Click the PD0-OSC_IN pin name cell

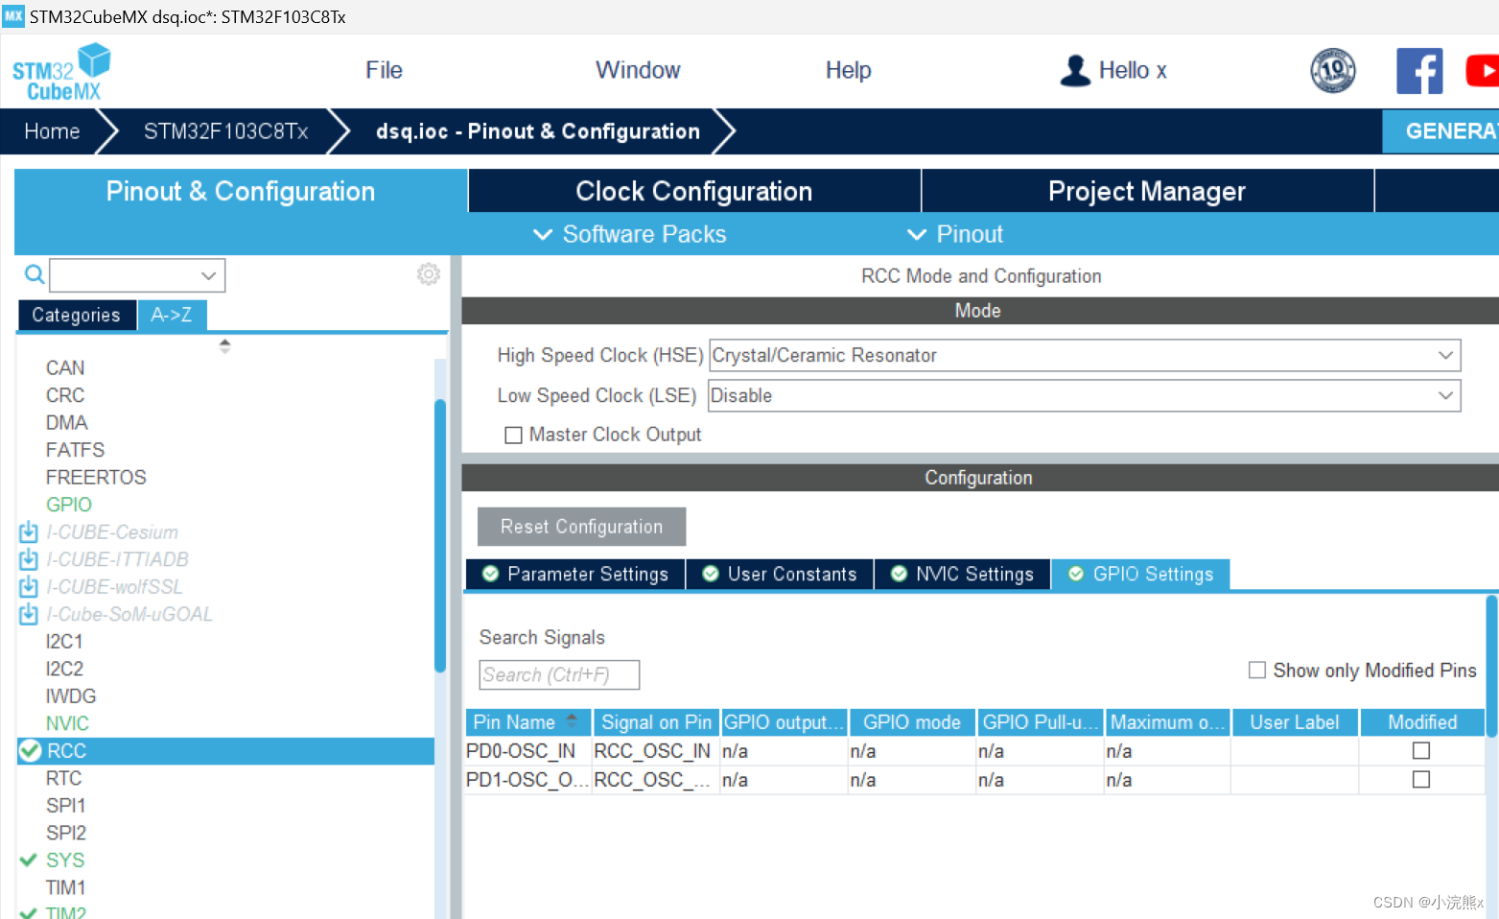(x=527, y=751)
